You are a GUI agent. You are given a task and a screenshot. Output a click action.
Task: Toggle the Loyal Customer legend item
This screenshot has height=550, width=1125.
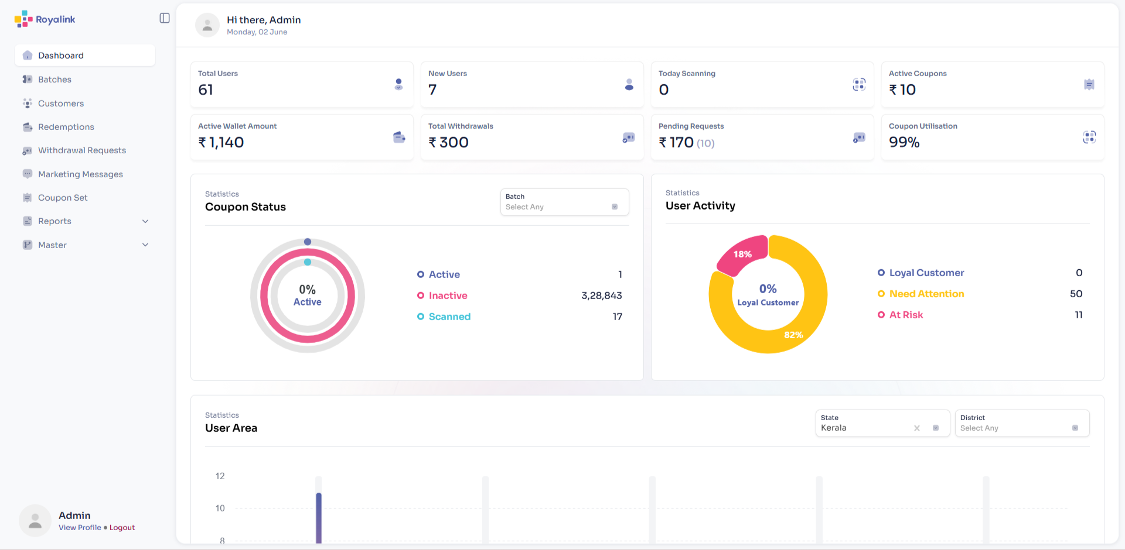(x=921, y=273)
